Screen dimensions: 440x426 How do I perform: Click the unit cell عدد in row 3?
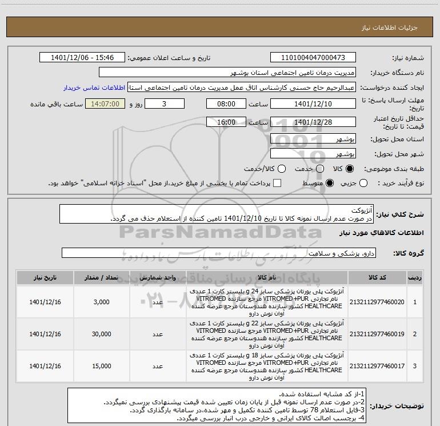[157, 366]
